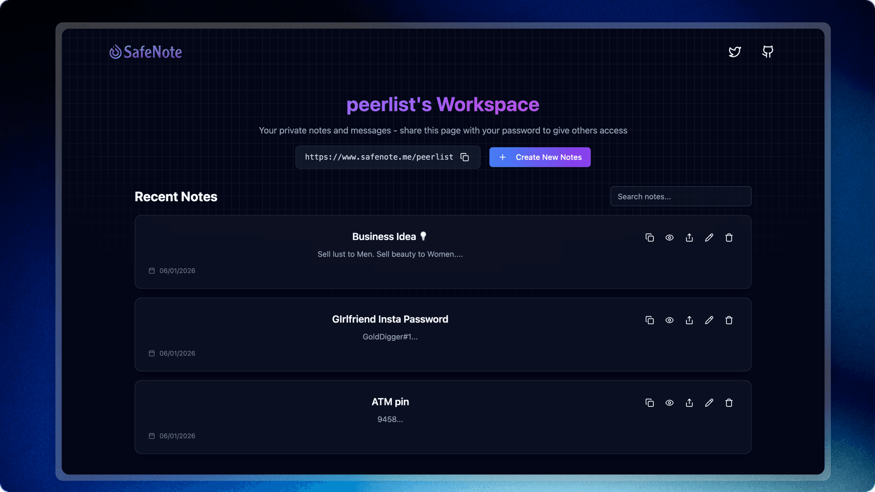Delete the ATM pin note
Viewport: 875px width, 492px height.
click(x=729, y=403)
